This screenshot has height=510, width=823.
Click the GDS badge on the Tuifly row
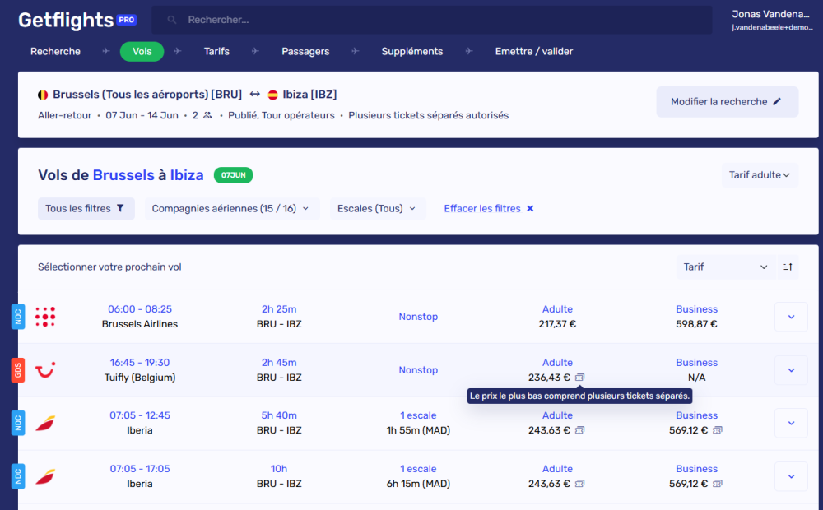18,370
